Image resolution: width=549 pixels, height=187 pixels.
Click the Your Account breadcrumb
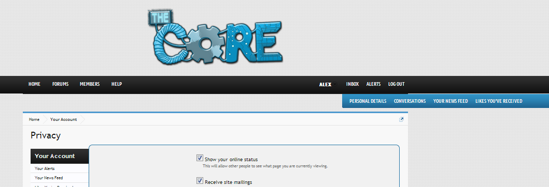click(63, 119)
